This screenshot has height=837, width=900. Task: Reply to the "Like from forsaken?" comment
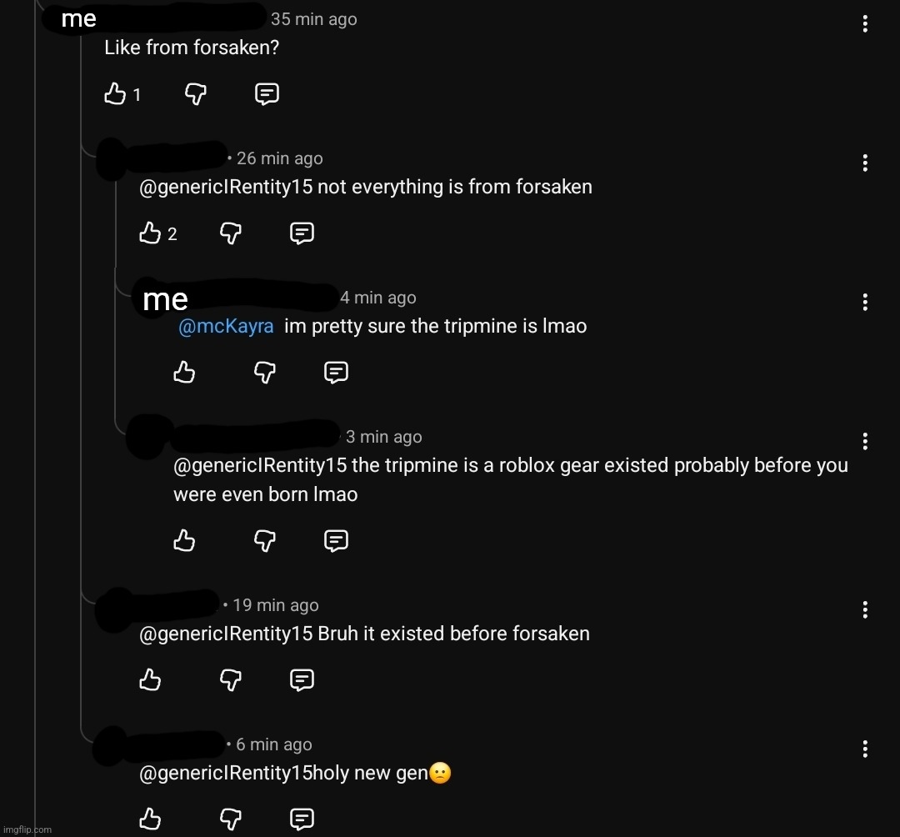click(x=267, y=93)
